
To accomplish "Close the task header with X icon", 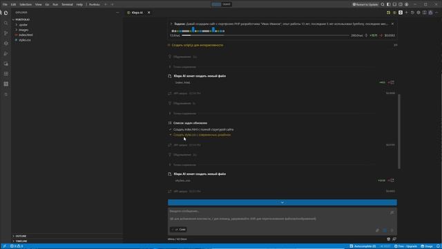I will [392, 24].
